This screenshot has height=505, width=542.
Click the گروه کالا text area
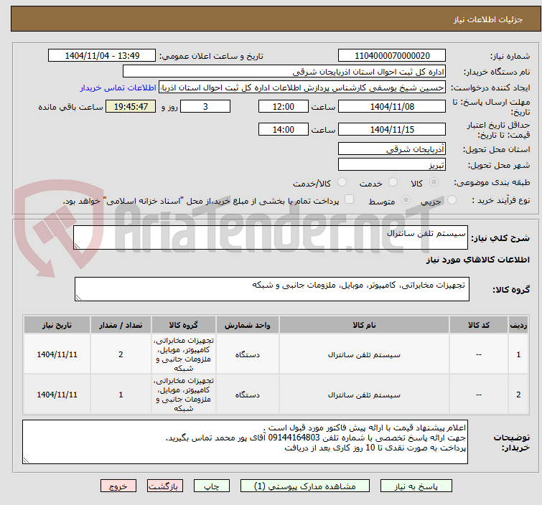272,289
